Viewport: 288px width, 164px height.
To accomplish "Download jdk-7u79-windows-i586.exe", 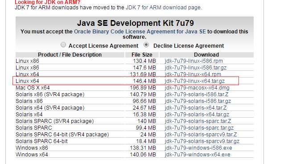I will pyautogui.click(x=198, y=148).
